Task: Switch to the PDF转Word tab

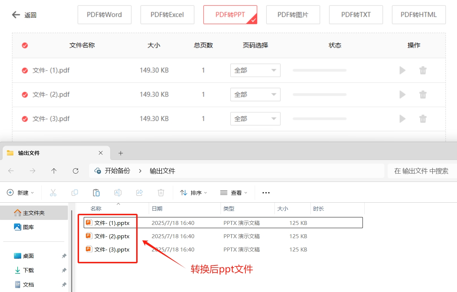Action: [105, 14]
